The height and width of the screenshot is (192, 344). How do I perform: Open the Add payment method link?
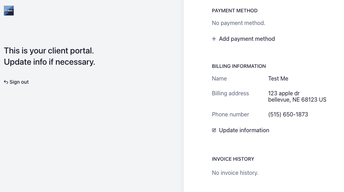click(x=247, y=39)
